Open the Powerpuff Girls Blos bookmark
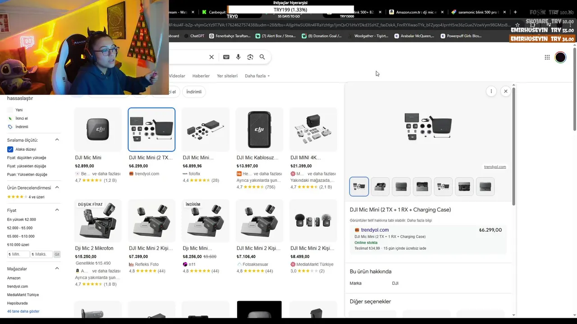Screen dimensions: 577x324 point(461,36)
